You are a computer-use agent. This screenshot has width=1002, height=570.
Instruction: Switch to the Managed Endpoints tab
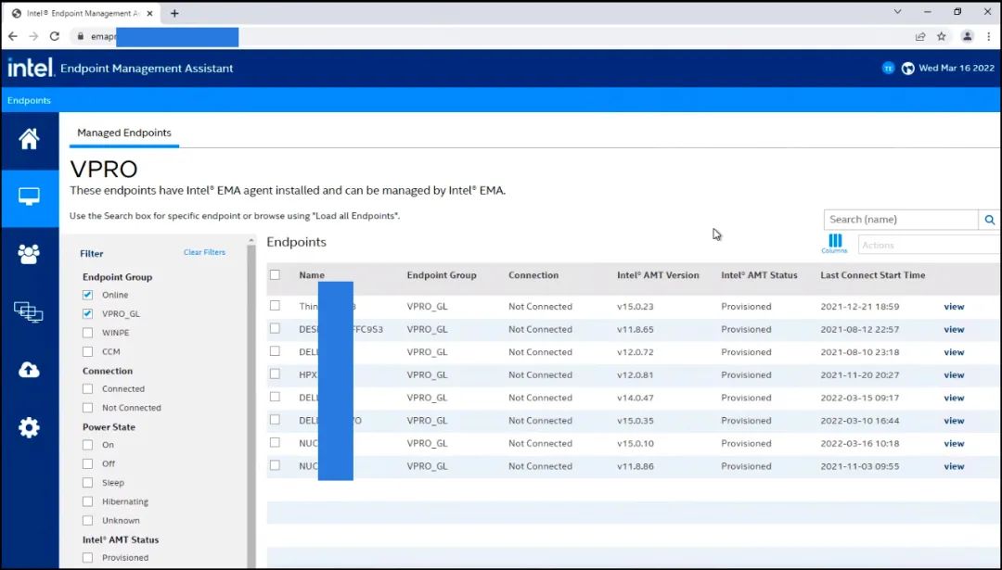coord(124,133)
